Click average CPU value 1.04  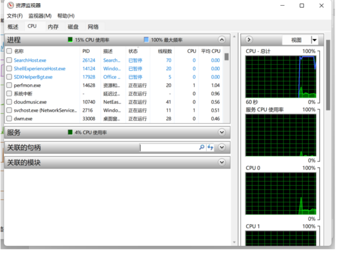coord(215,85)
